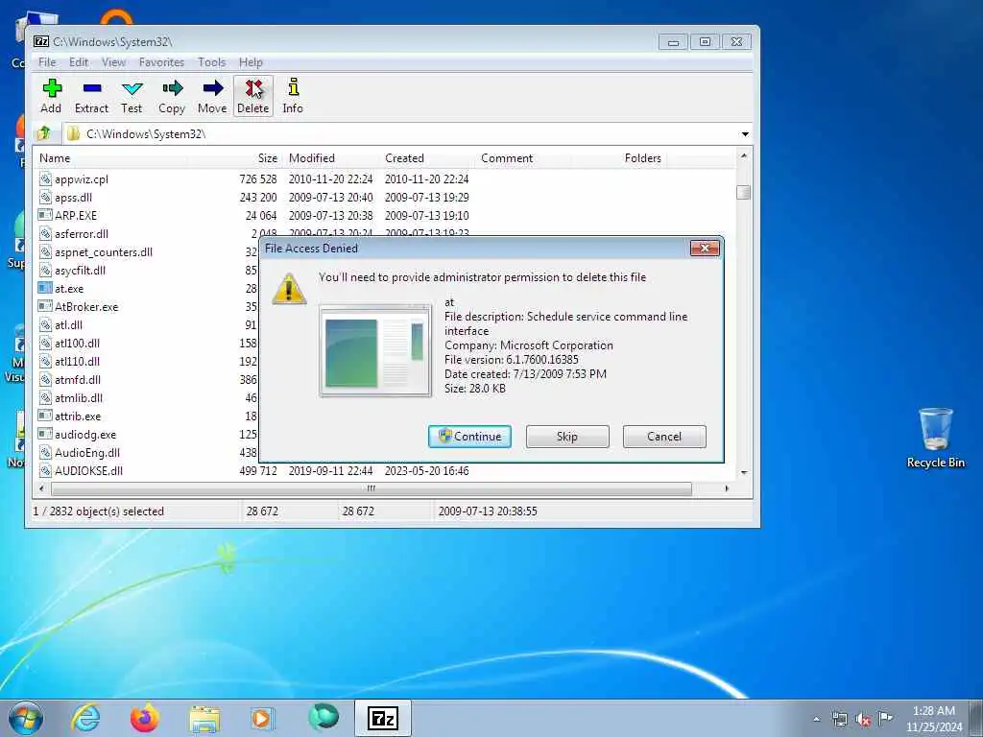The image size is (983, 737).
Task: Click the 7-Zip taskbar button
Action: [383, 718]
